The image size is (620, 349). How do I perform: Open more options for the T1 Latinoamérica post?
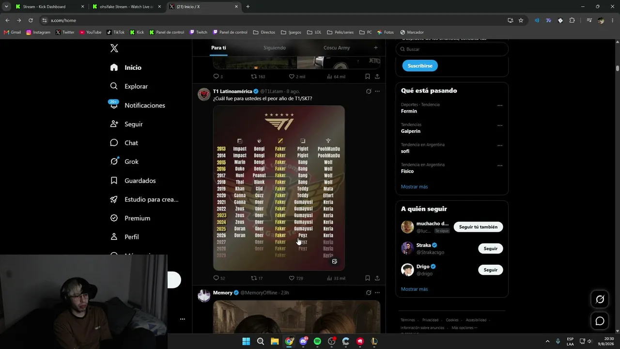[377, 91]
